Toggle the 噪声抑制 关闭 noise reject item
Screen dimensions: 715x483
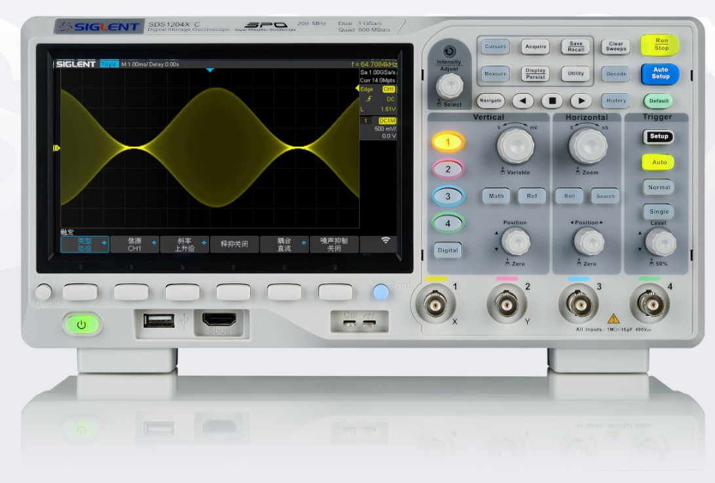point(334,244)
